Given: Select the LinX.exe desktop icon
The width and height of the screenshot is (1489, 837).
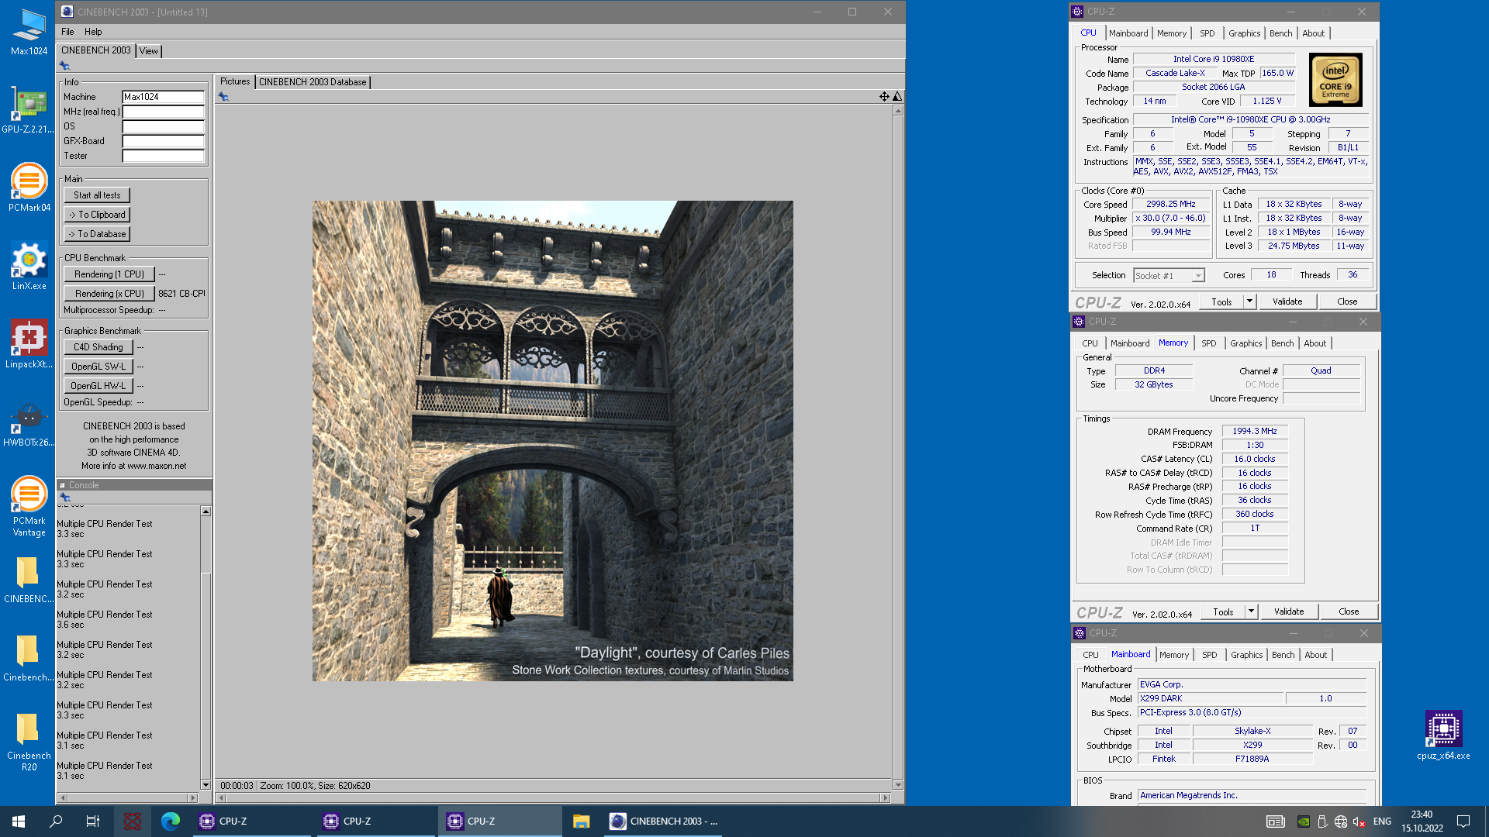Looking at the screenshot, I should (x=29, y=267).
